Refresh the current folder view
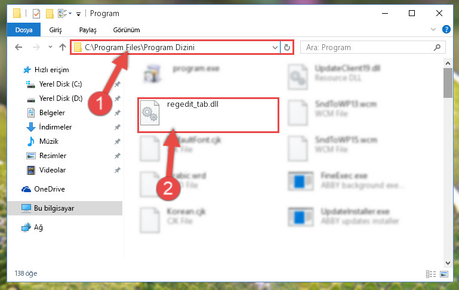459x290 pixels. coord(287,47)
